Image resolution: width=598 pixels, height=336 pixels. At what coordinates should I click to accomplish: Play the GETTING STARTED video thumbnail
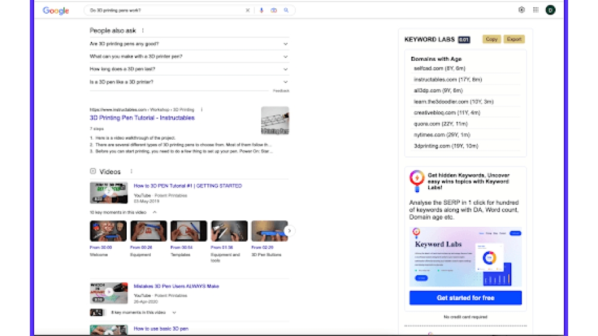(x=109, y=193)
